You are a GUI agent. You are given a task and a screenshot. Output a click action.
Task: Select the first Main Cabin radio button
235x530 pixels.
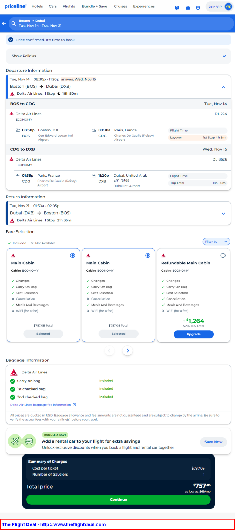coord(73,255)
